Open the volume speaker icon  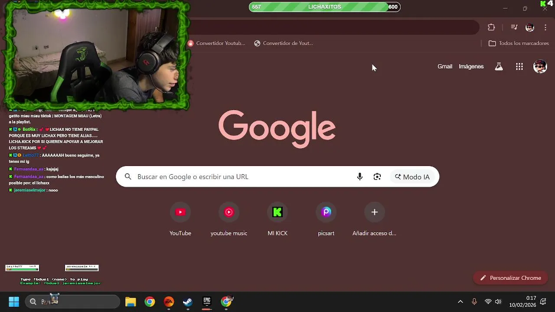coord(498,302)
